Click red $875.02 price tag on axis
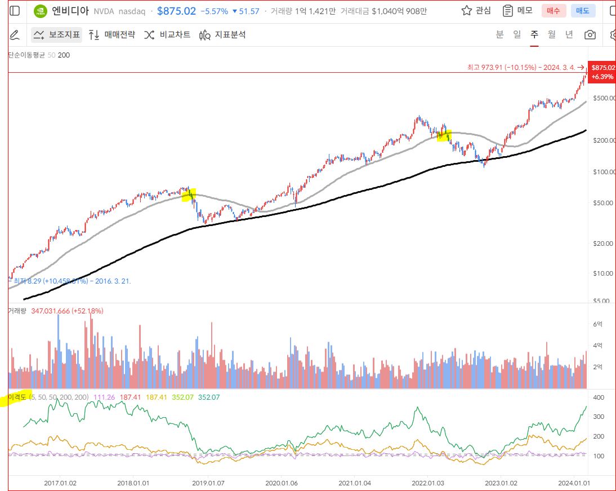Viewport: 616px width, 491px height. (602, 67)
